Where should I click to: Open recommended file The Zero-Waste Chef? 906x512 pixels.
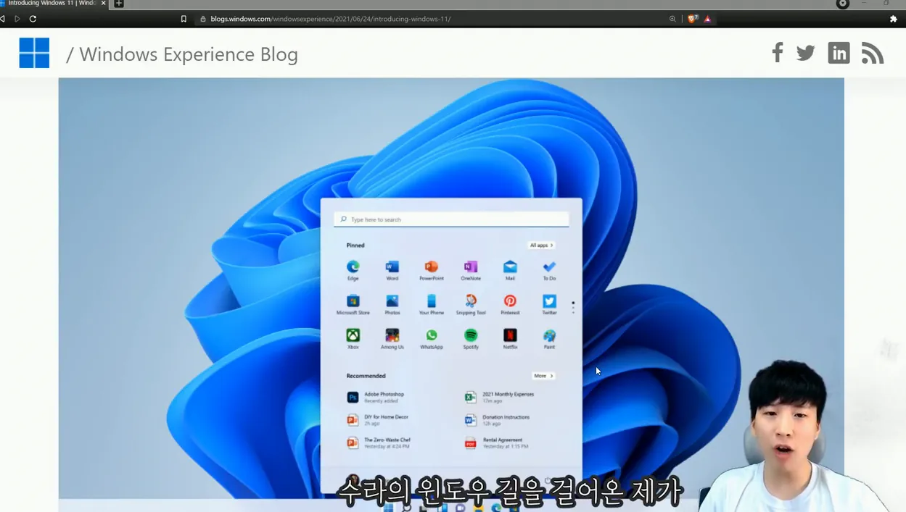click(x=379, y=442)
